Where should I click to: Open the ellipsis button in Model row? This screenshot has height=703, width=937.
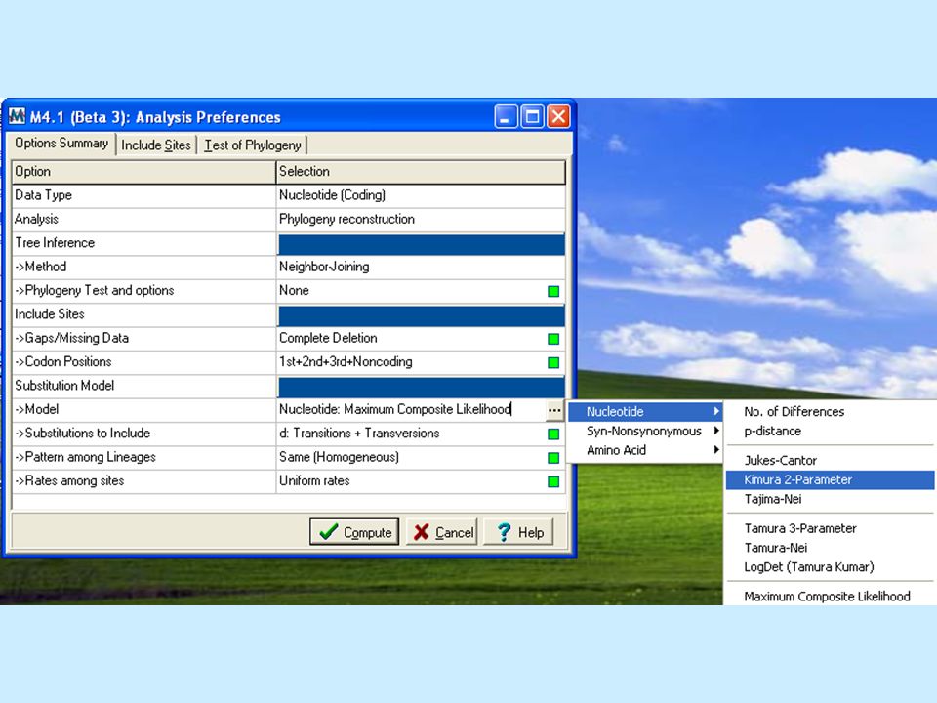(x=554, y=410)
